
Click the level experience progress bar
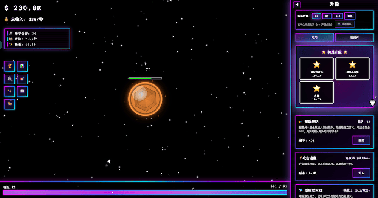(145, 192)
